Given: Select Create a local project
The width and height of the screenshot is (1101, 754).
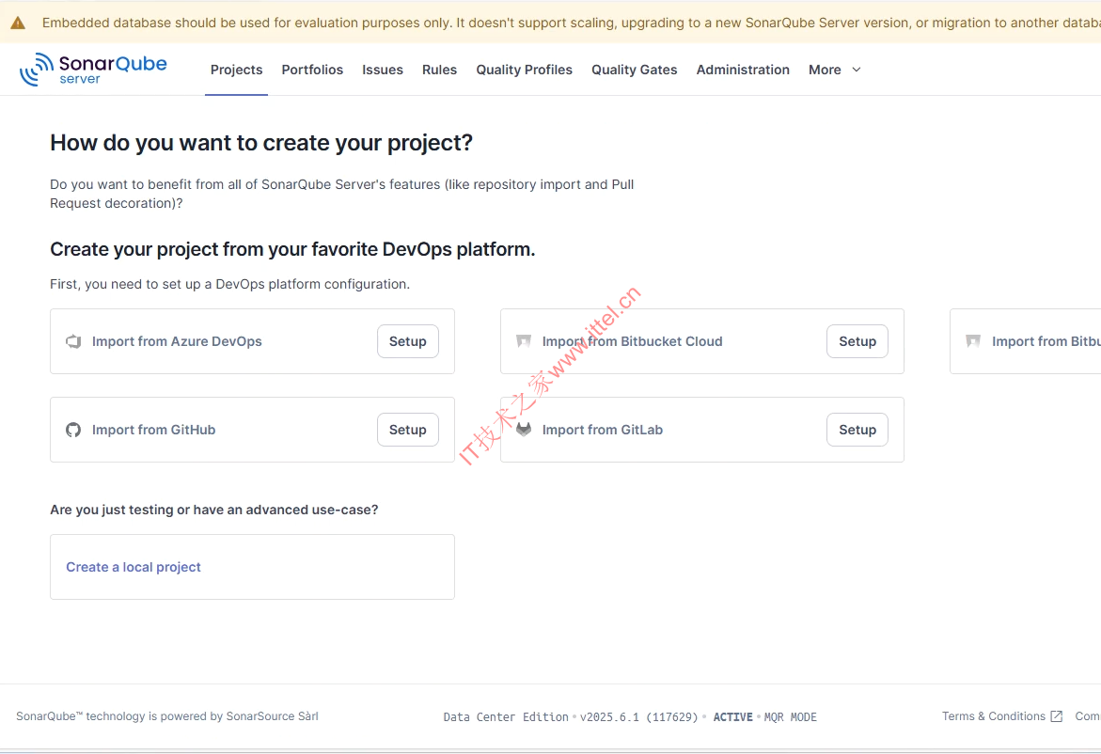Looking at the screenshot, I should [134, 567].
